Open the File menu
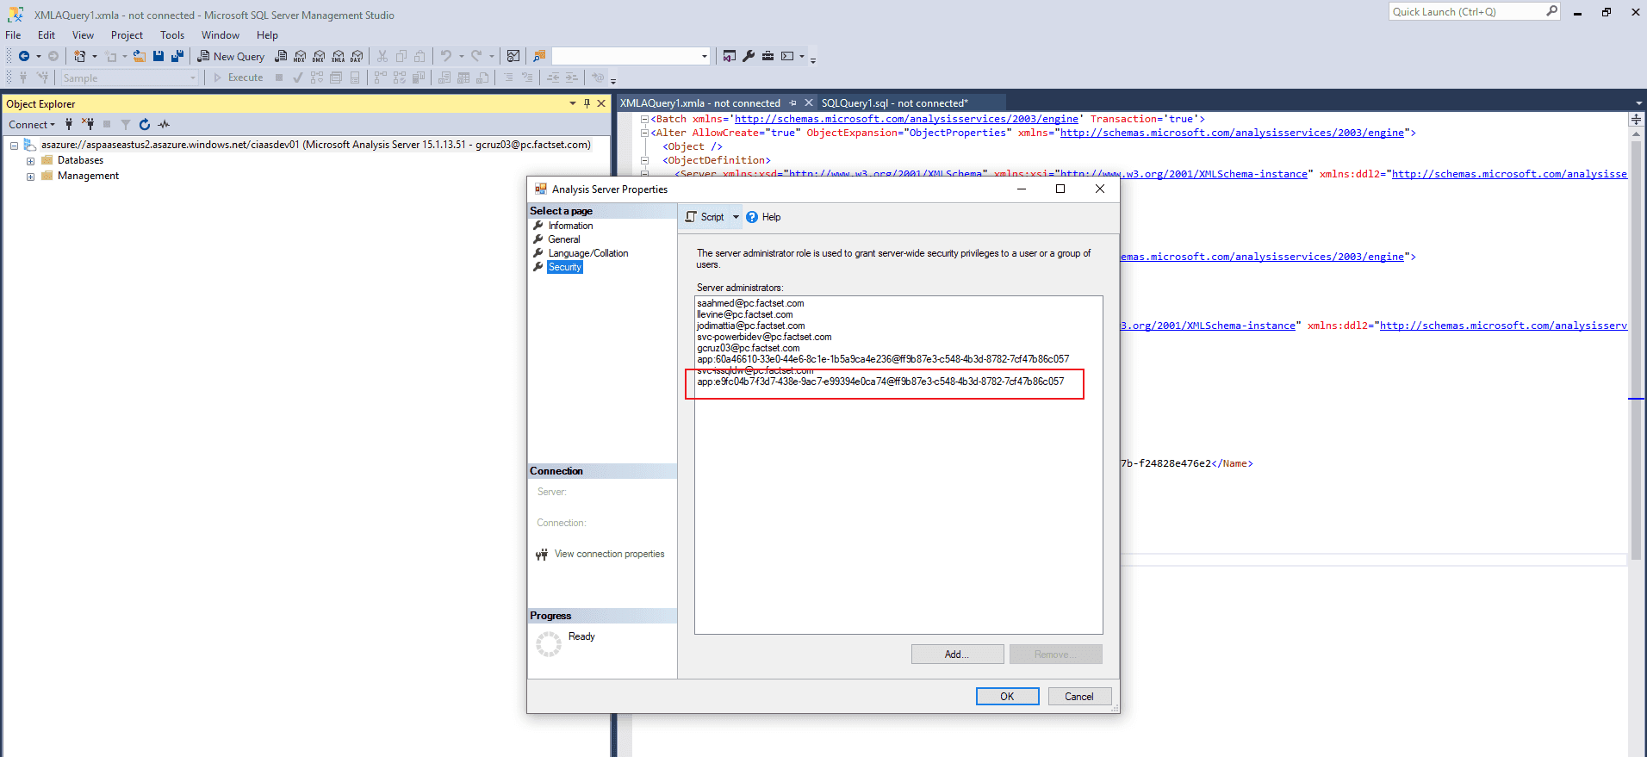 [x=13, y=35]
